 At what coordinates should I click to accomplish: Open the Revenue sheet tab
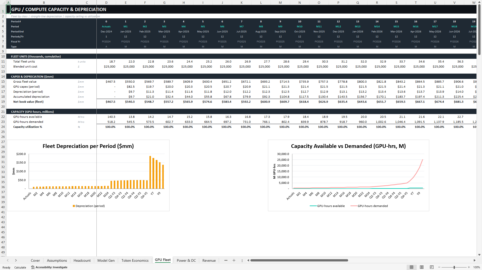(209, 260)
